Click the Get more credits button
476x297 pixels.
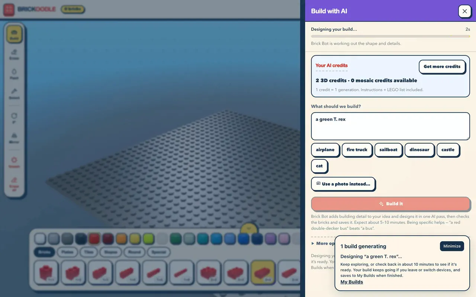(442, 66)
